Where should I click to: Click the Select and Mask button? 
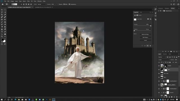click(x=145, y=34)
